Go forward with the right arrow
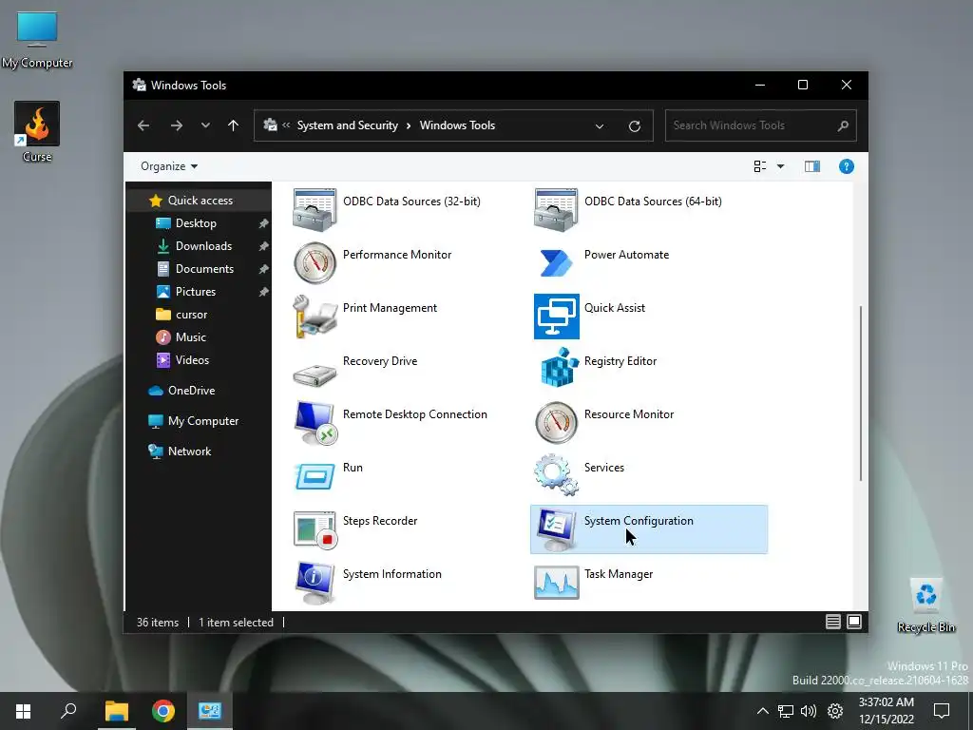973x730 pixels. pos(177,125)
